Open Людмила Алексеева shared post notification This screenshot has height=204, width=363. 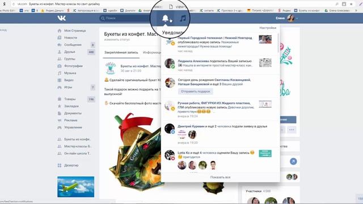tap(221, 65)
